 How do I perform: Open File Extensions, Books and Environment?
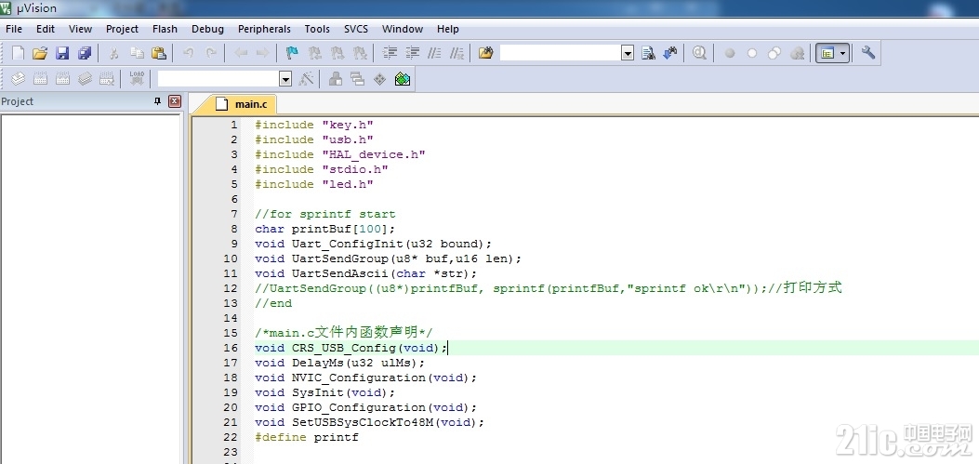(336, 79)
